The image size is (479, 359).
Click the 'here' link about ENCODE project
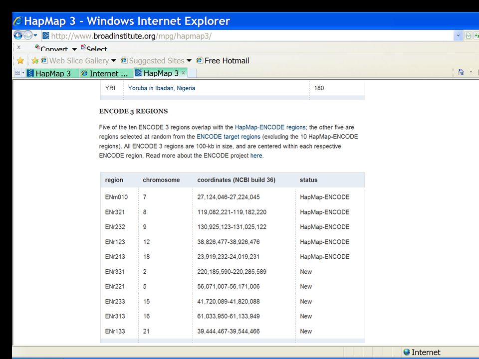tap(256, 156)
